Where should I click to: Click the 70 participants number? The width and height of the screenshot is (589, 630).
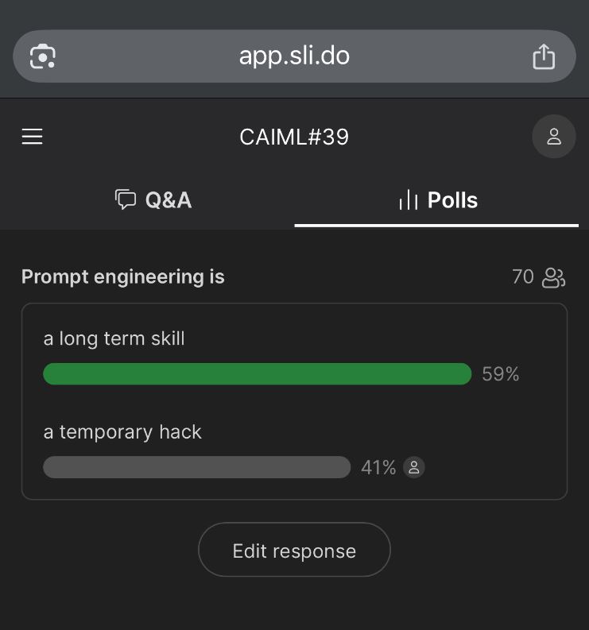click(522, 276)
